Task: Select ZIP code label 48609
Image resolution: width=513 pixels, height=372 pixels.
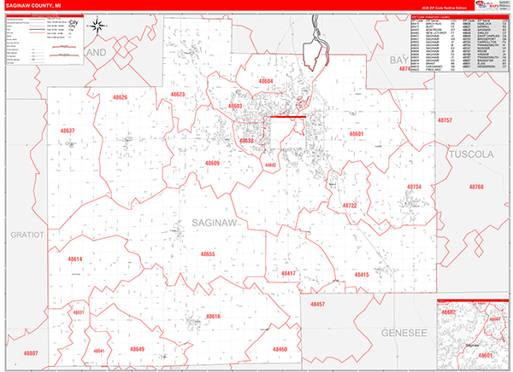Action: tap(212, 163)
